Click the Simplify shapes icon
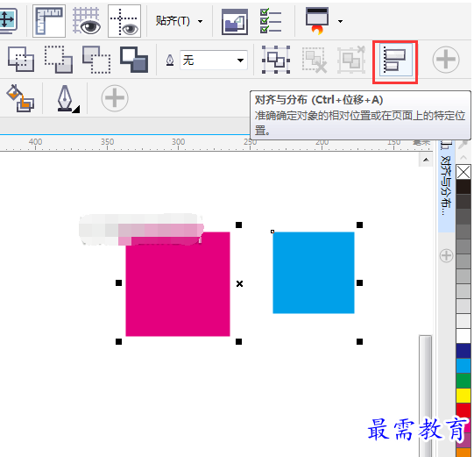This screenshot has width=474, height=457. 134,60
